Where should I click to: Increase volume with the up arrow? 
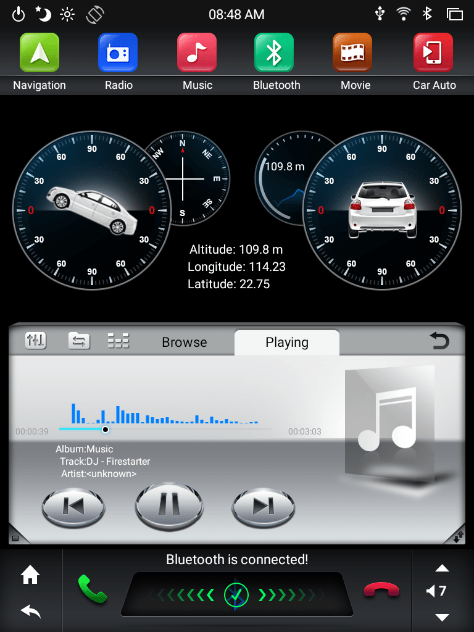(x=442, y=568)
